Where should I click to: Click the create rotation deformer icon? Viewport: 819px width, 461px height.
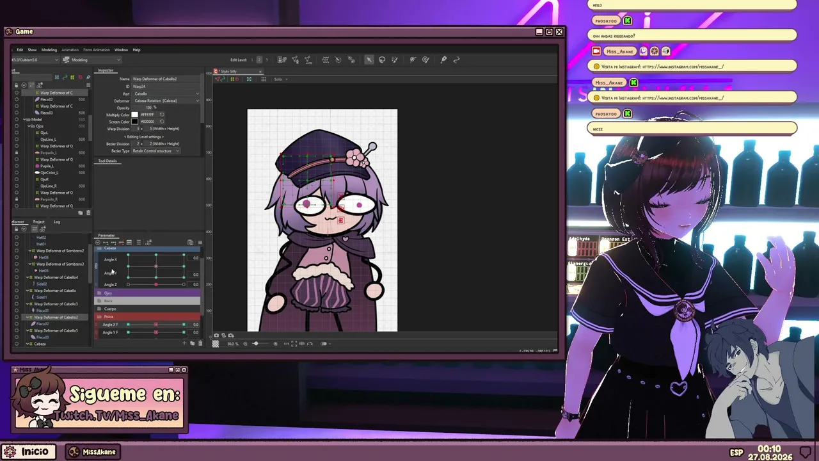click(x=338, y=60)
